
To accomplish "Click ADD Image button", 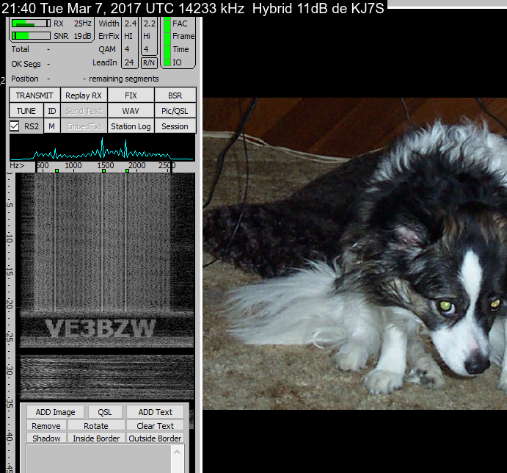I will click(x=55, y=412).
